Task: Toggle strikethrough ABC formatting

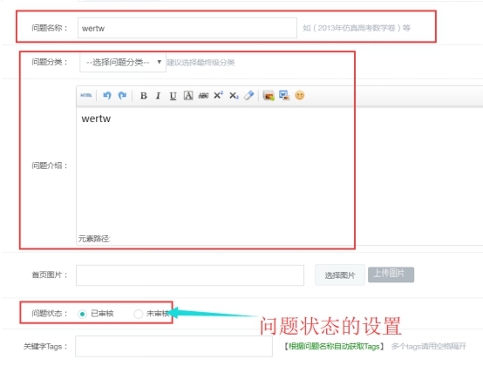Action: pos(203,96)
